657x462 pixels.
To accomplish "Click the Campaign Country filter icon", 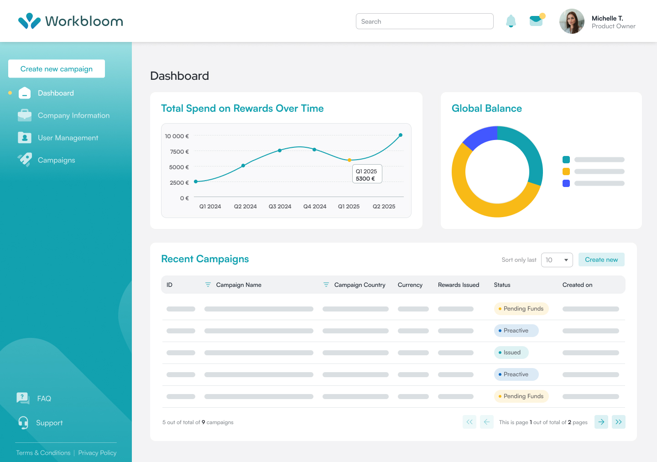I will [326, 285].
